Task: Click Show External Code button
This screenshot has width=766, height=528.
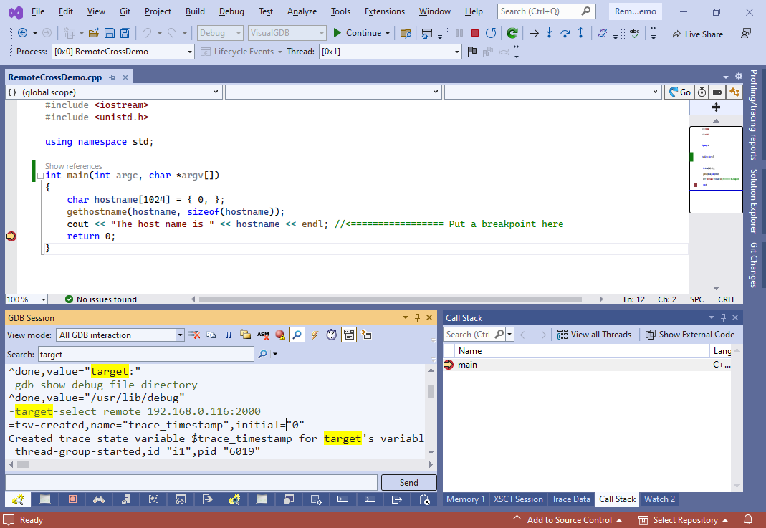Action: [x=689, y=335]
